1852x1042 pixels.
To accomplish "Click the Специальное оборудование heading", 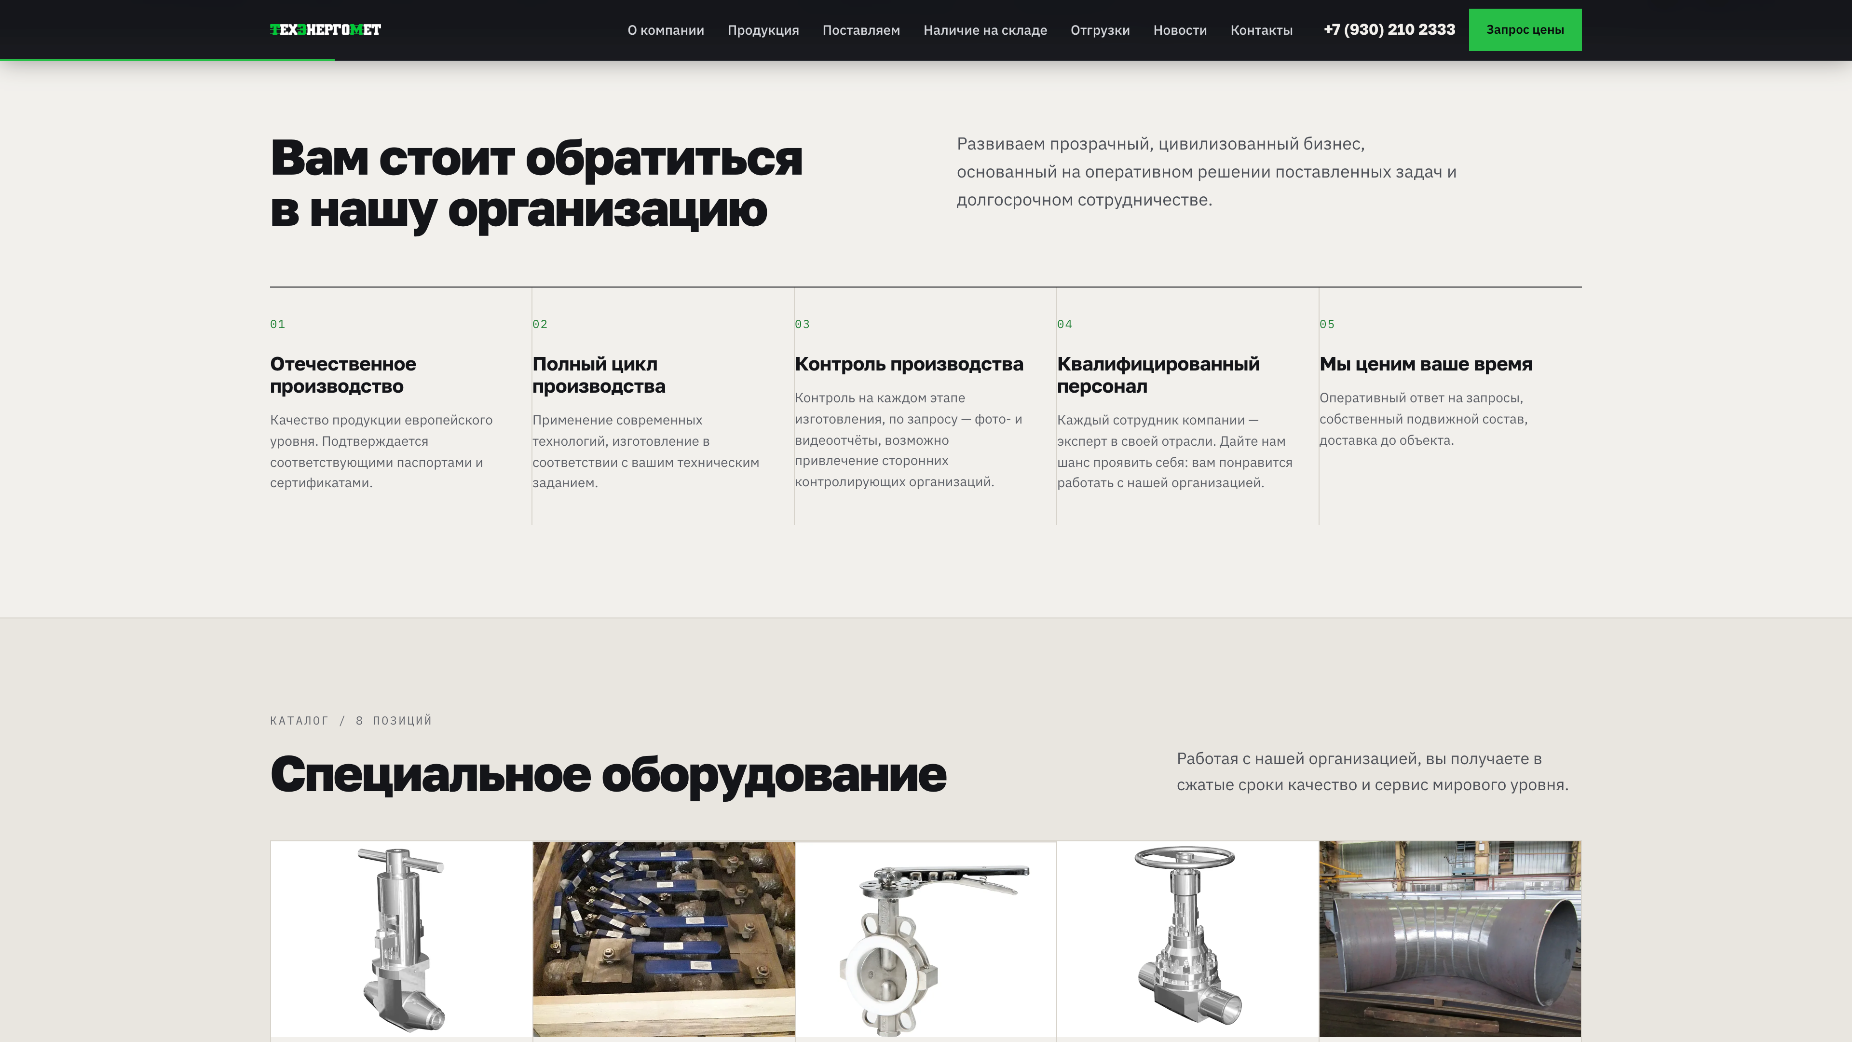I will [608, 775].
